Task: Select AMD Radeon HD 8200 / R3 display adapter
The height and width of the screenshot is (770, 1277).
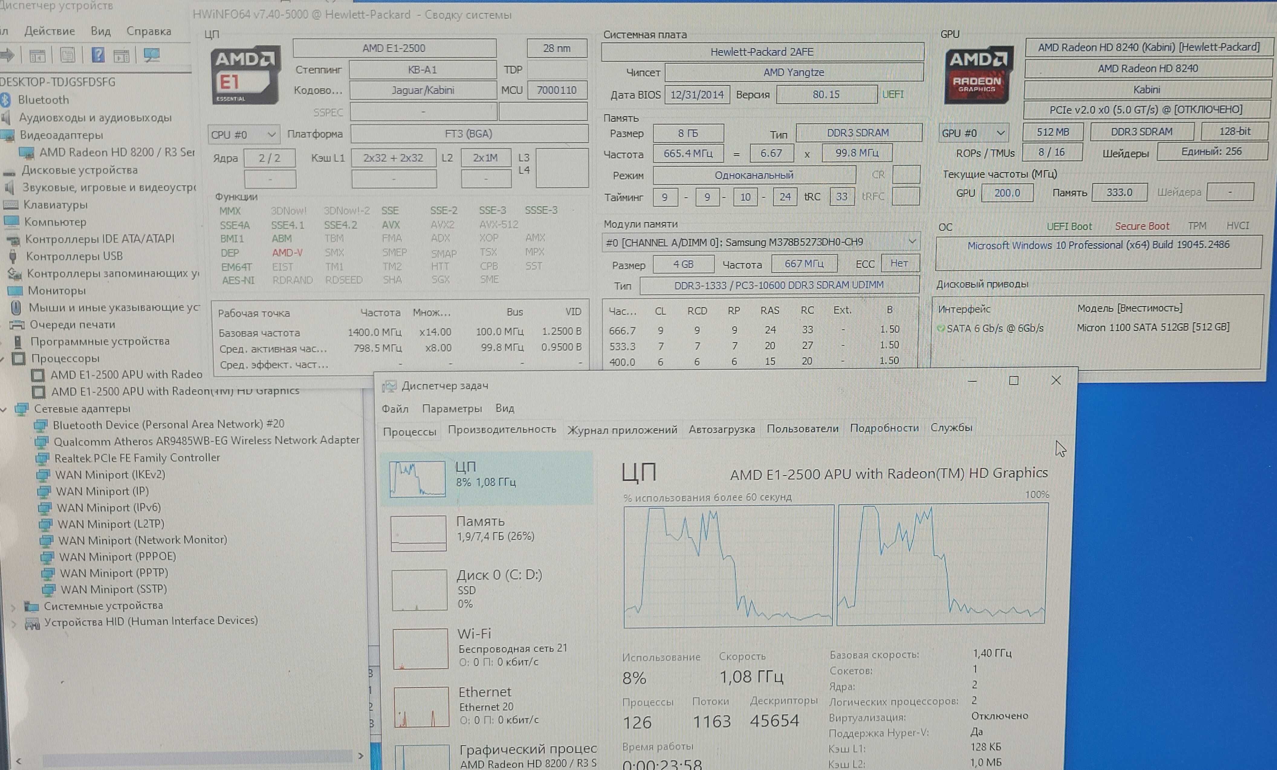Action: coord(117,152)
